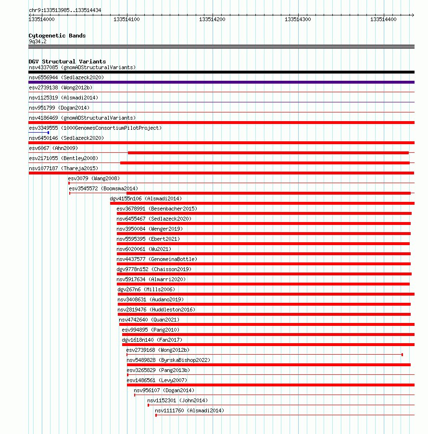Click the Cytogenetic Bands track title
Image resolution: width=428 pixels, height=434 pixels.
(57, 36)
